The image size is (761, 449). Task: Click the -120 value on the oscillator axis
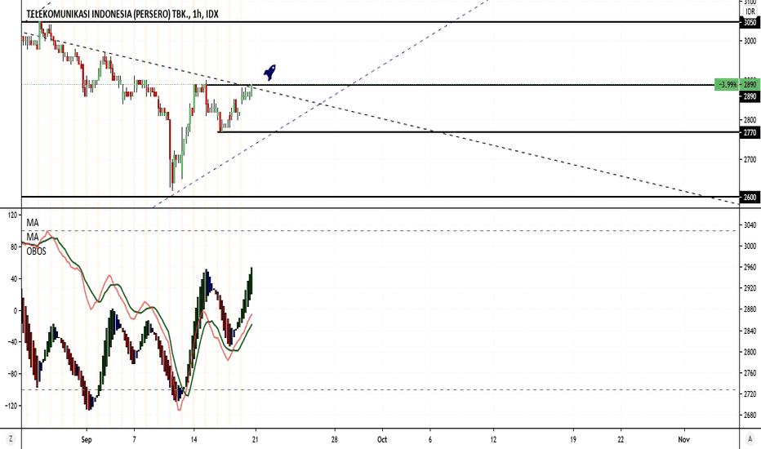pos(11,405)
